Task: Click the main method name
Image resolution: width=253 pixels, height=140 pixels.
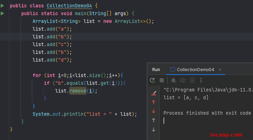Action: click(x=81, y=13)
